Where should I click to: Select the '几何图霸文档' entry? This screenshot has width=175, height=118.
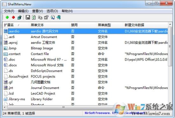(x=41, y=82)
